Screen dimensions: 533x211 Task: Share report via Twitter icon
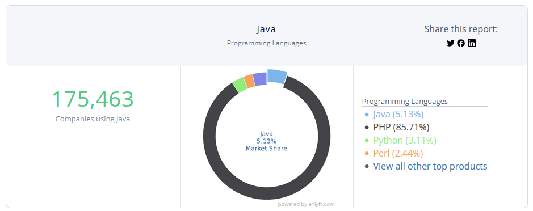click(x=450, y=43)
